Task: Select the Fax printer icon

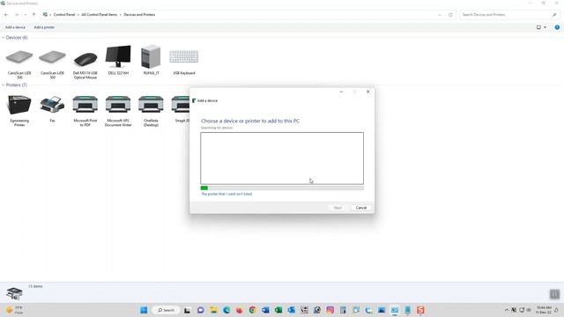Action: [x=53, y=109]
